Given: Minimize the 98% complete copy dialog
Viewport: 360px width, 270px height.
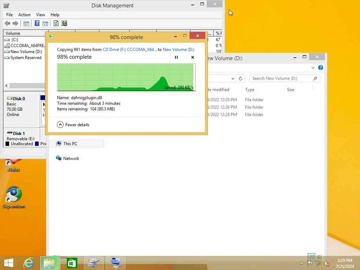Looking at the screenshot, I should click(175, 36).
